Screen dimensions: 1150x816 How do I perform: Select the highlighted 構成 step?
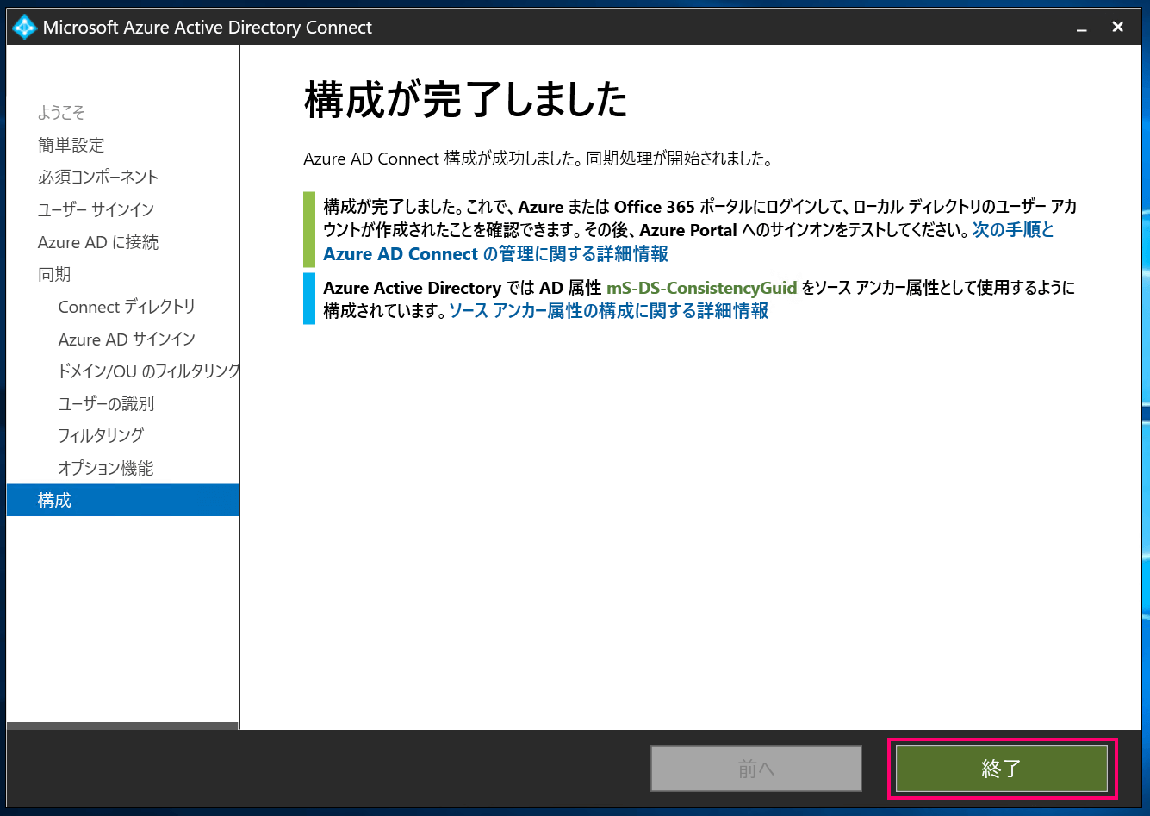point(54,501)
